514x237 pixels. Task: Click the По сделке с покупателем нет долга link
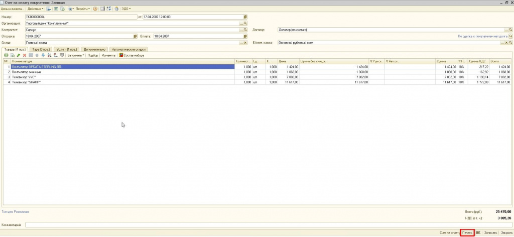(x=482, y=36)
